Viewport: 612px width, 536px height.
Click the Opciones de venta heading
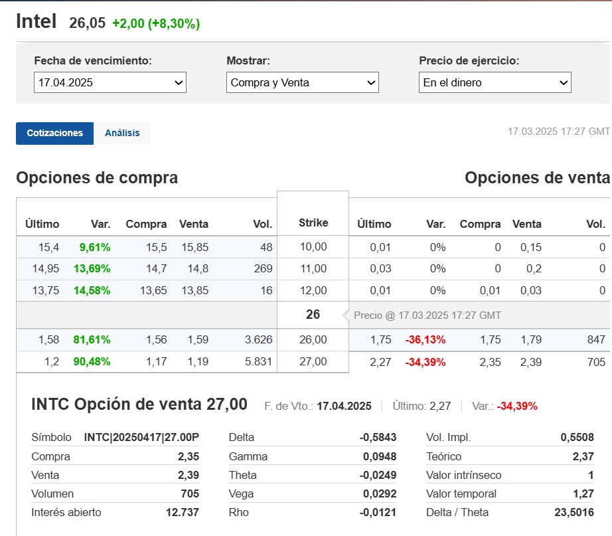(x=537, y=178)
